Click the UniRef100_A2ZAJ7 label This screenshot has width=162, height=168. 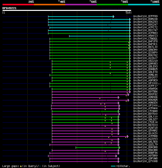click(145, 58)
